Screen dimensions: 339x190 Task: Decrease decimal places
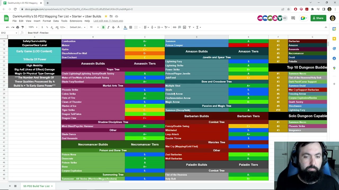tap(52, 27)
